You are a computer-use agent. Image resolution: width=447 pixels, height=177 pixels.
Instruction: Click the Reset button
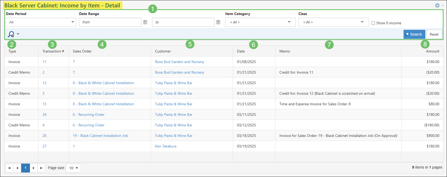click(434, 34)
